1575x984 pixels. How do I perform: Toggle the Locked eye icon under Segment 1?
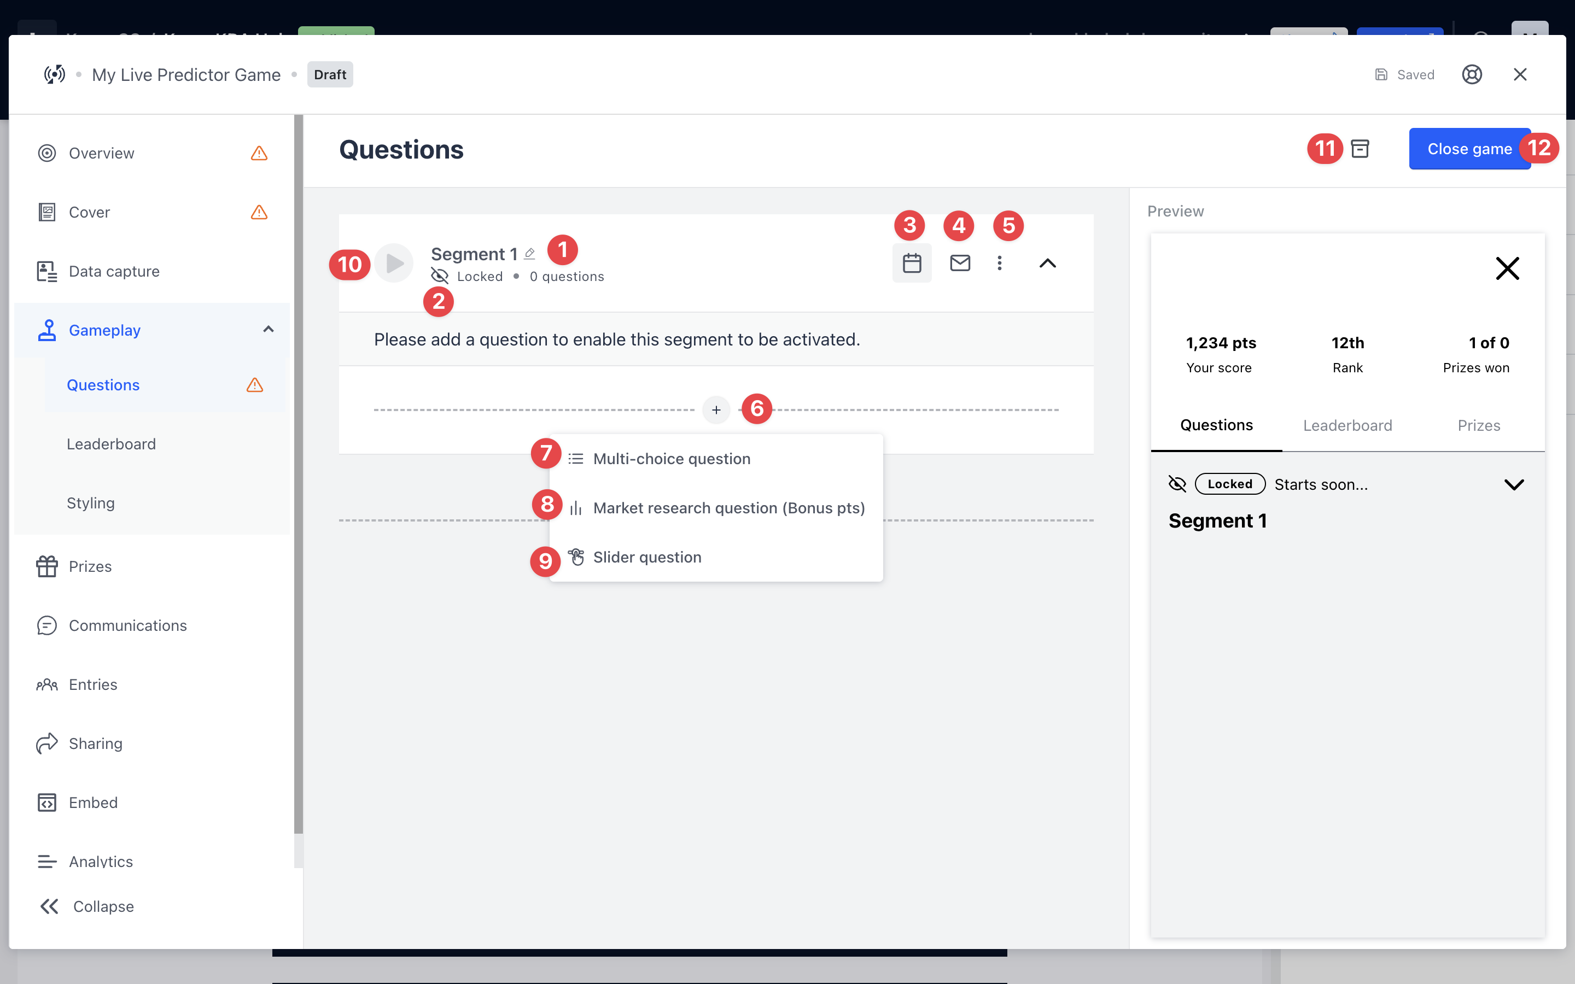(x=440, y=276)
